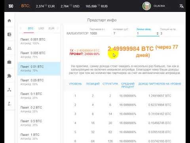This screenshot has height=143, width=190.
Task: Click calculator interval field with value 7
Action: click(124, 33)
